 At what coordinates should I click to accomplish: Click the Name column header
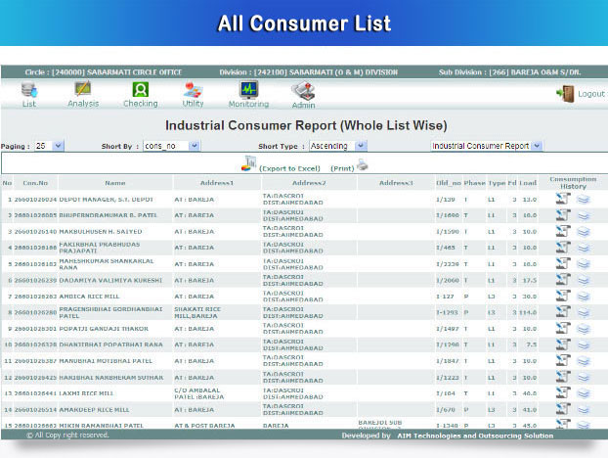[115, 183]
